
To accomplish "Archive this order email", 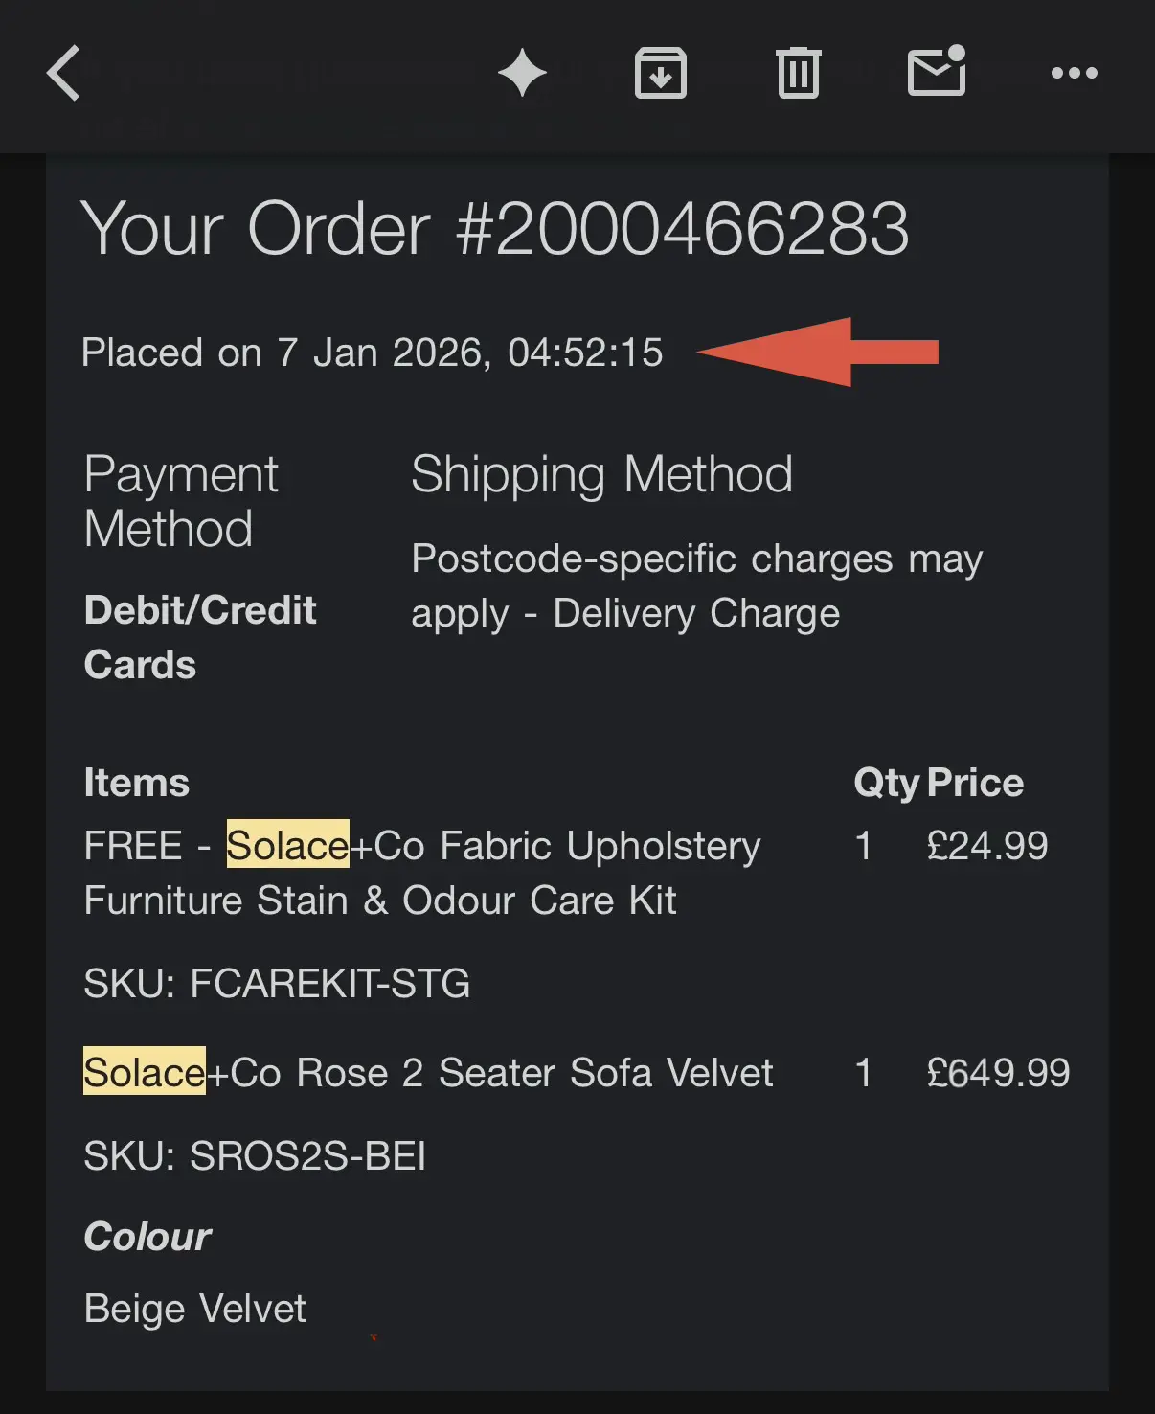I will 661,73.
